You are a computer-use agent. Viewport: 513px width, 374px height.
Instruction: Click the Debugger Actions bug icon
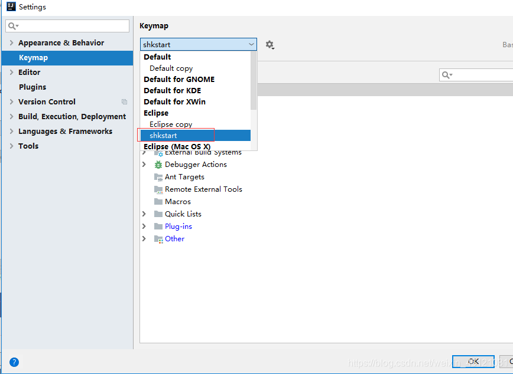click(x=158, y=165)
